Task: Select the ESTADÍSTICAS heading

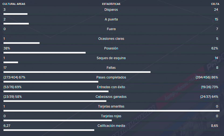Action: coord(111,4)
